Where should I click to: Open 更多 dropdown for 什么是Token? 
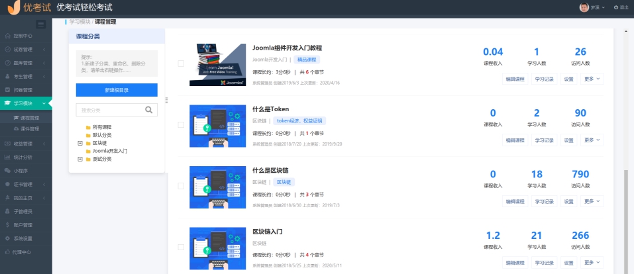tap(592, 140)
